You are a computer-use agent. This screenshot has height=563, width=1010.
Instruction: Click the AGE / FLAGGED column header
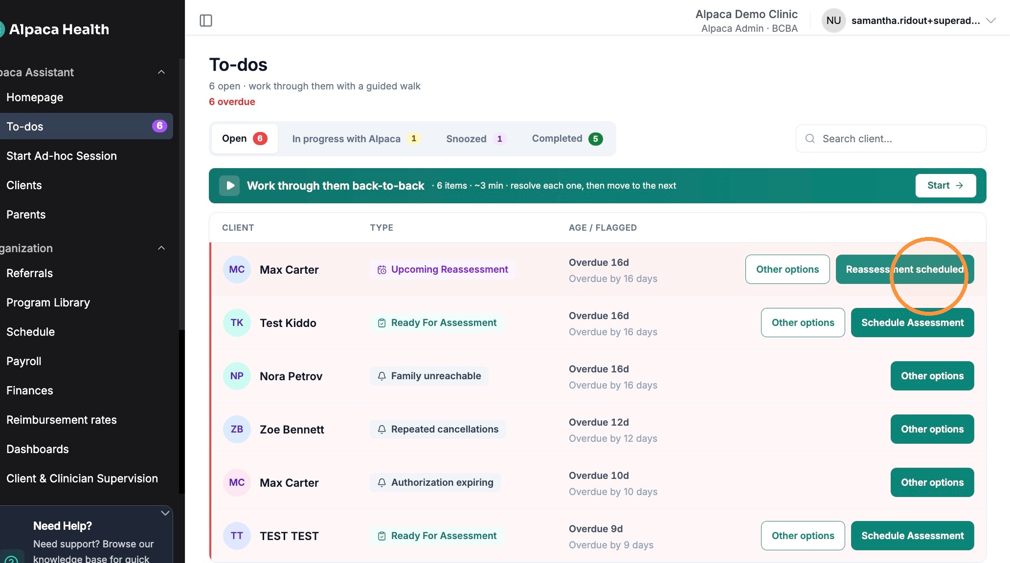(603, 228)
